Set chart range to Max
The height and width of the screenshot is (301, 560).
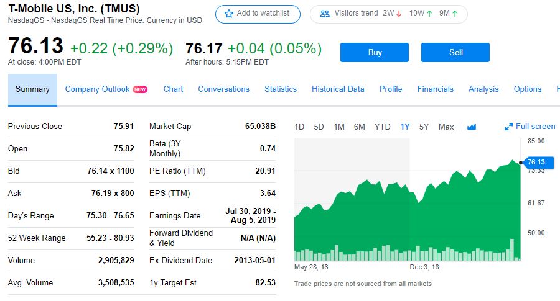[x=446, y=127]
